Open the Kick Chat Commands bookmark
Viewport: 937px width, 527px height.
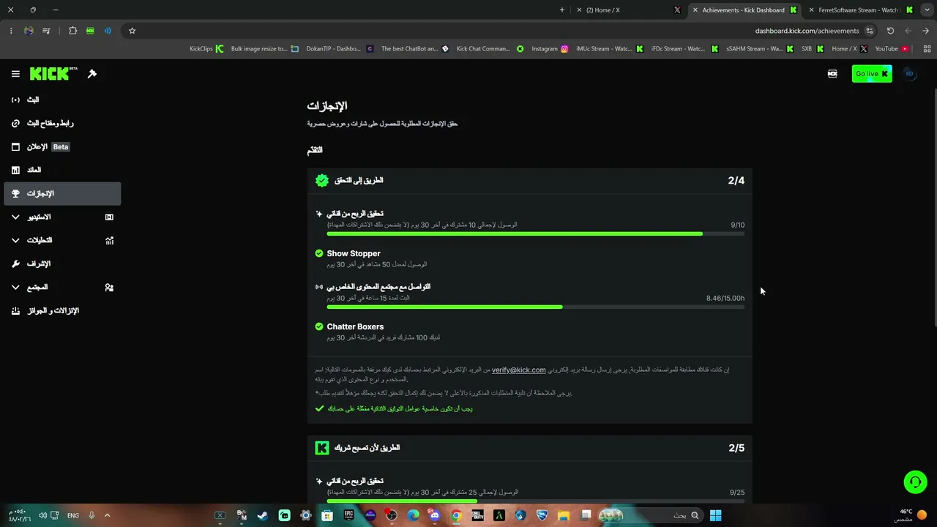click(490, 49)
